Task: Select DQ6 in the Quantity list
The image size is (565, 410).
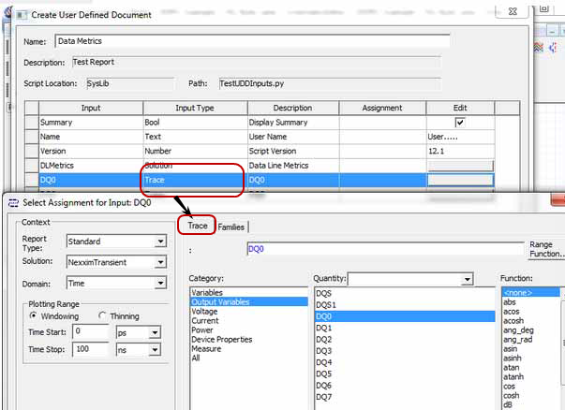Action: click(323, 386)
